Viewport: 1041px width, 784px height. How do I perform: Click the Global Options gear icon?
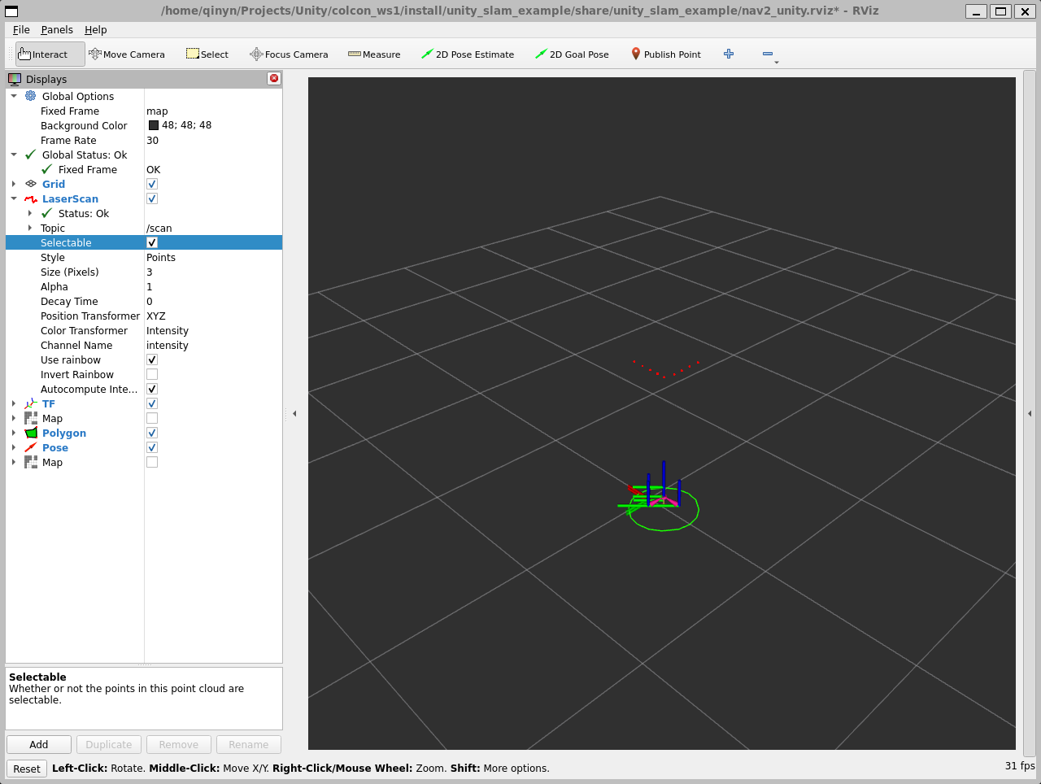point(31,96)
